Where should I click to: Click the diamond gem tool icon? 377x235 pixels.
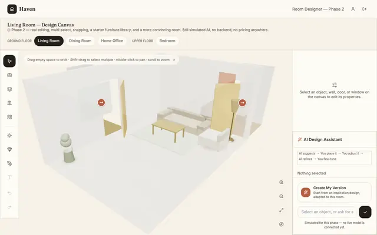(x=9, y=149)
